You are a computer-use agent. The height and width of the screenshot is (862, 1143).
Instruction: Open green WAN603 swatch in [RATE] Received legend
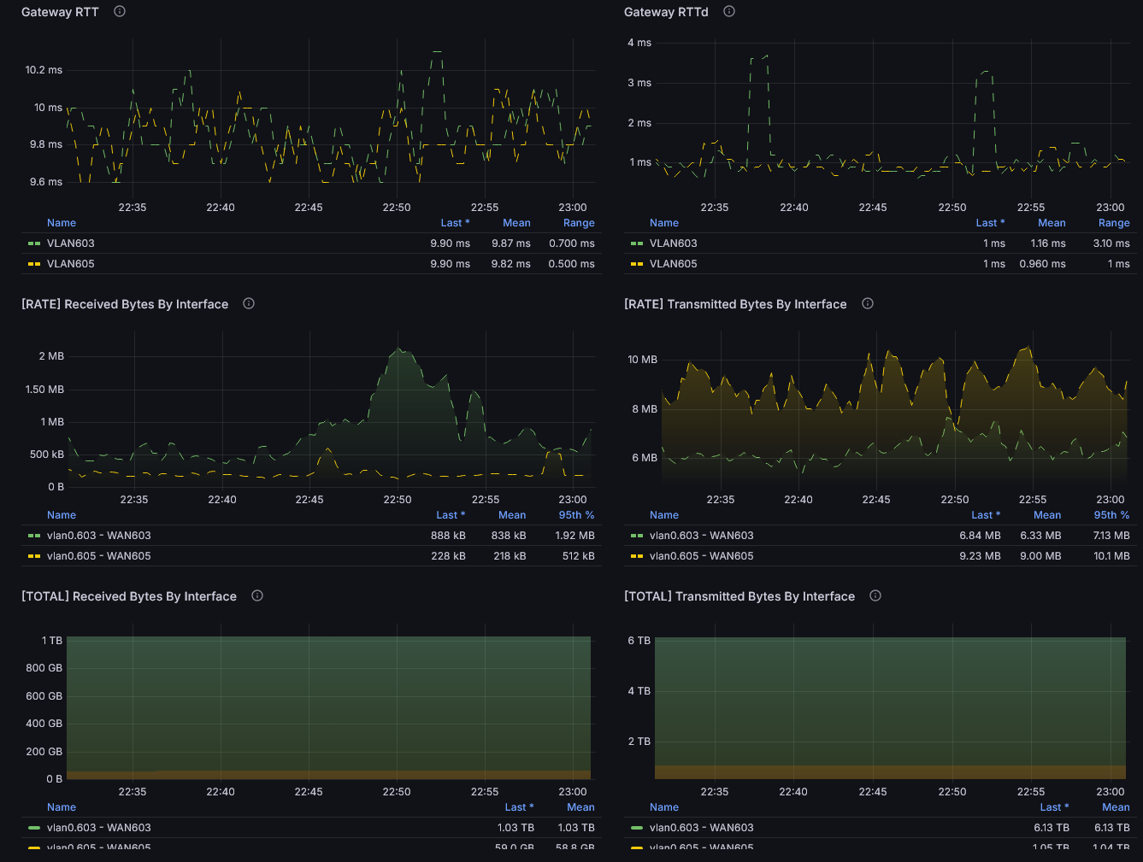tap(34, 536)
